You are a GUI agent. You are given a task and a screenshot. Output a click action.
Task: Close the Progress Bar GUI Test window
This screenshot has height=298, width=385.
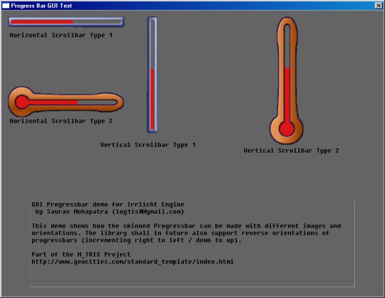[378, 5]
